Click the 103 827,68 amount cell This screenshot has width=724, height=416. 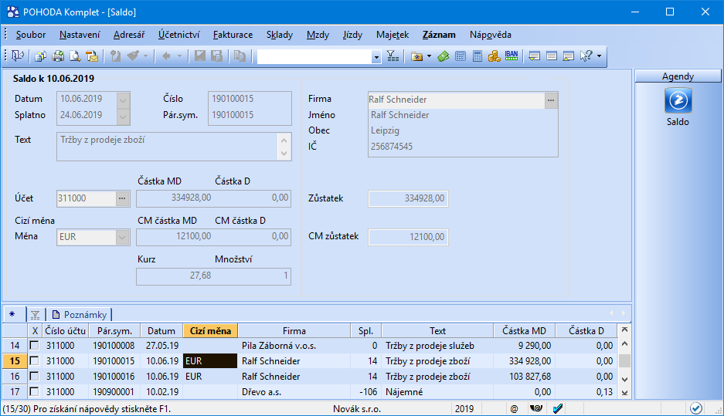tap(524, 377)
